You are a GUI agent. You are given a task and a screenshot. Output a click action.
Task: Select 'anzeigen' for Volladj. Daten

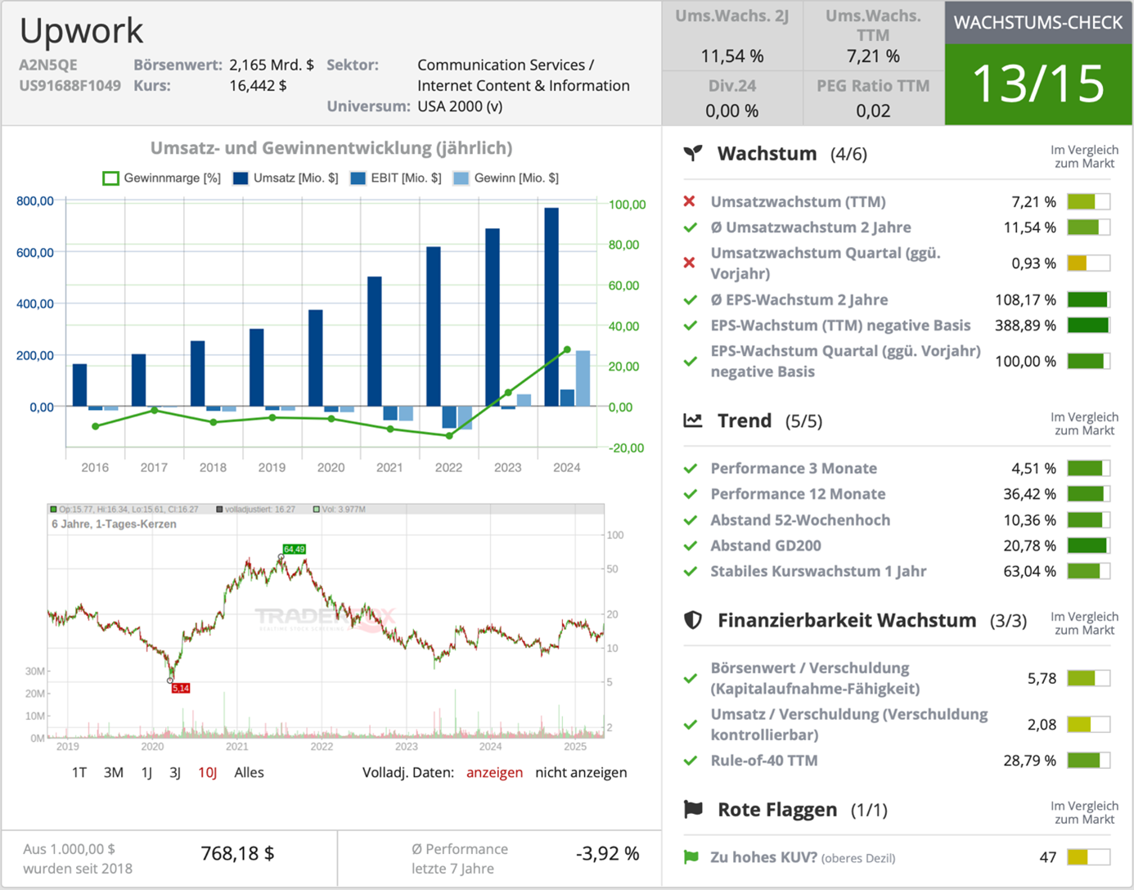(494, 772)
